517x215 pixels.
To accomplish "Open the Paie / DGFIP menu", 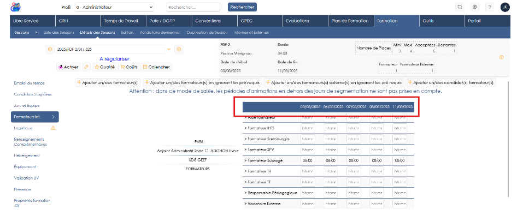I will coord(169,21).
